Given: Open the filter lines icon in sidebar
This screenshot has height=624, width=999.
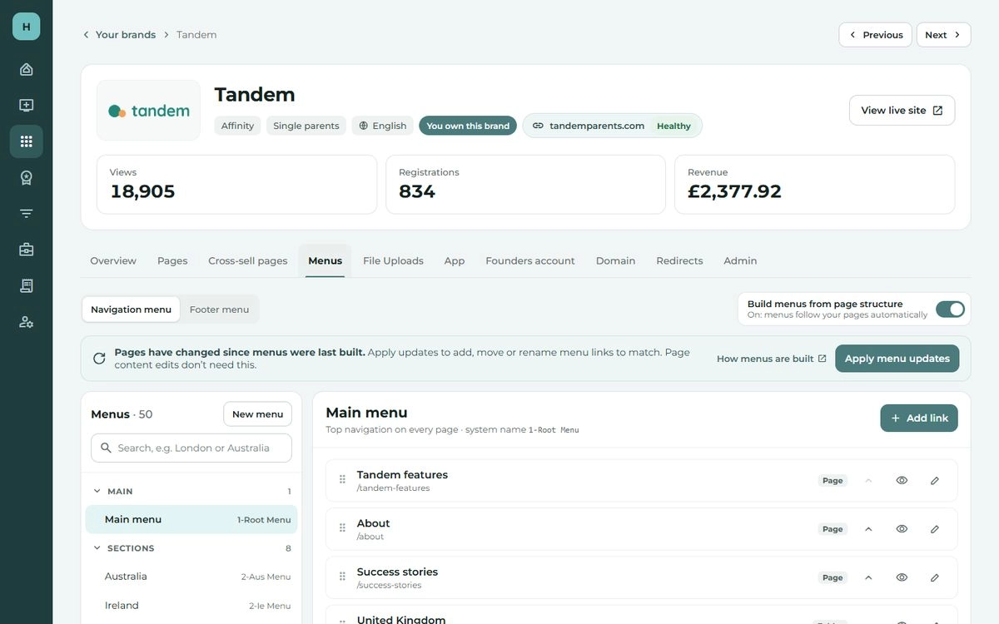Looking at the screenshot, I should coord(26,214).
